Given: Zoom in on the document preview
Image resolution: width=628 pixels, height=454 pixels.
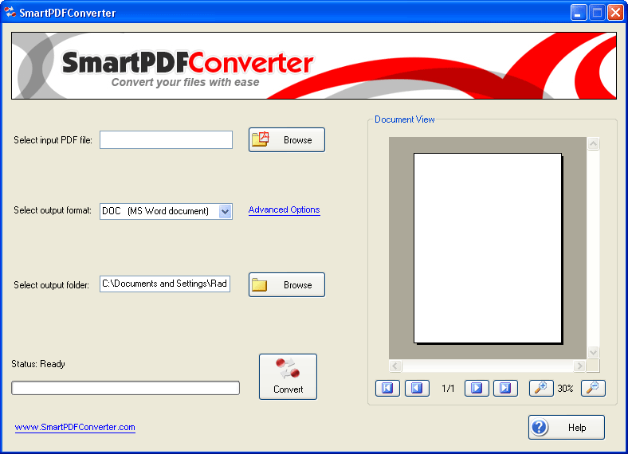Looking at the screenshot, I should coord(541,388).
